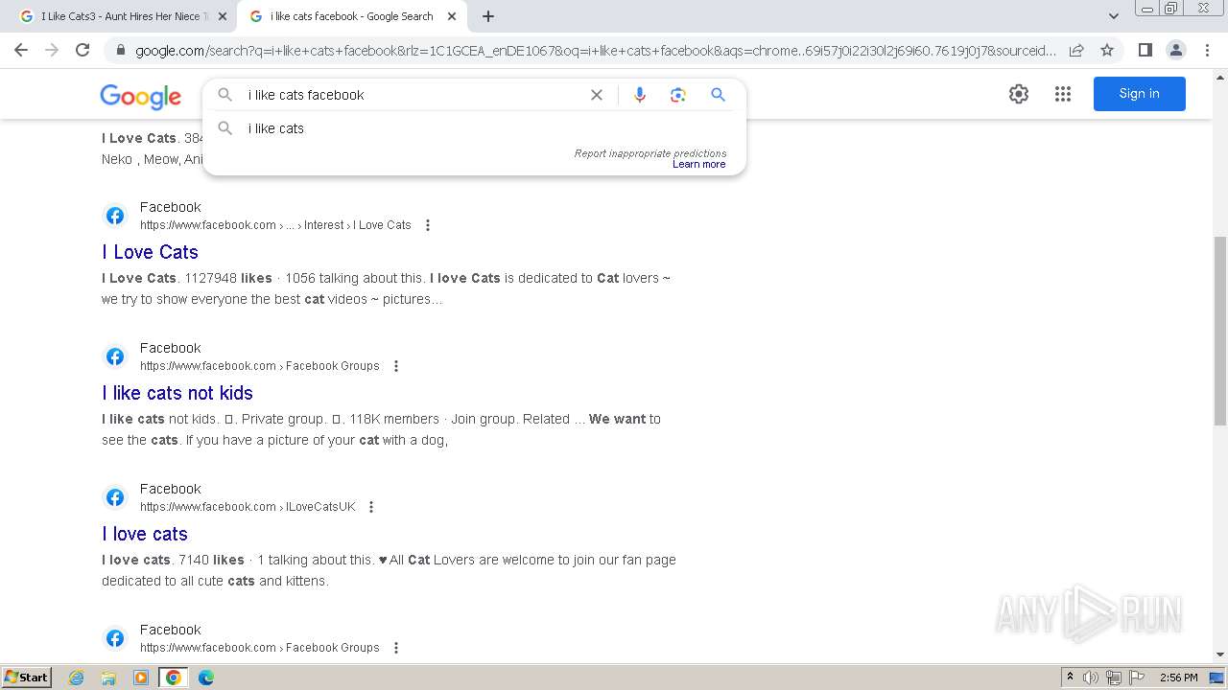The image size is (1228, 690).
Task: Open tab search dropdown arrow
Action: pos(1113,16)
